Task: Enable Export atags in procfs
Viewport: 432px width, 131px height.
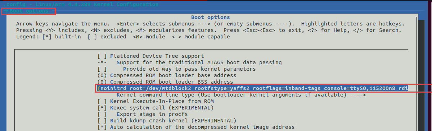Action: tap(102, 114)
